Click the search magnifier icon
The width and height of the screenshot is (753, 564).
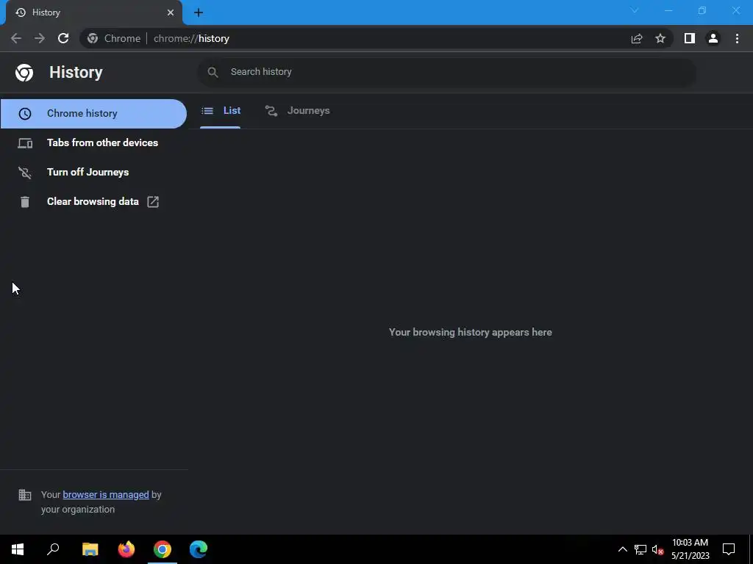213,73
